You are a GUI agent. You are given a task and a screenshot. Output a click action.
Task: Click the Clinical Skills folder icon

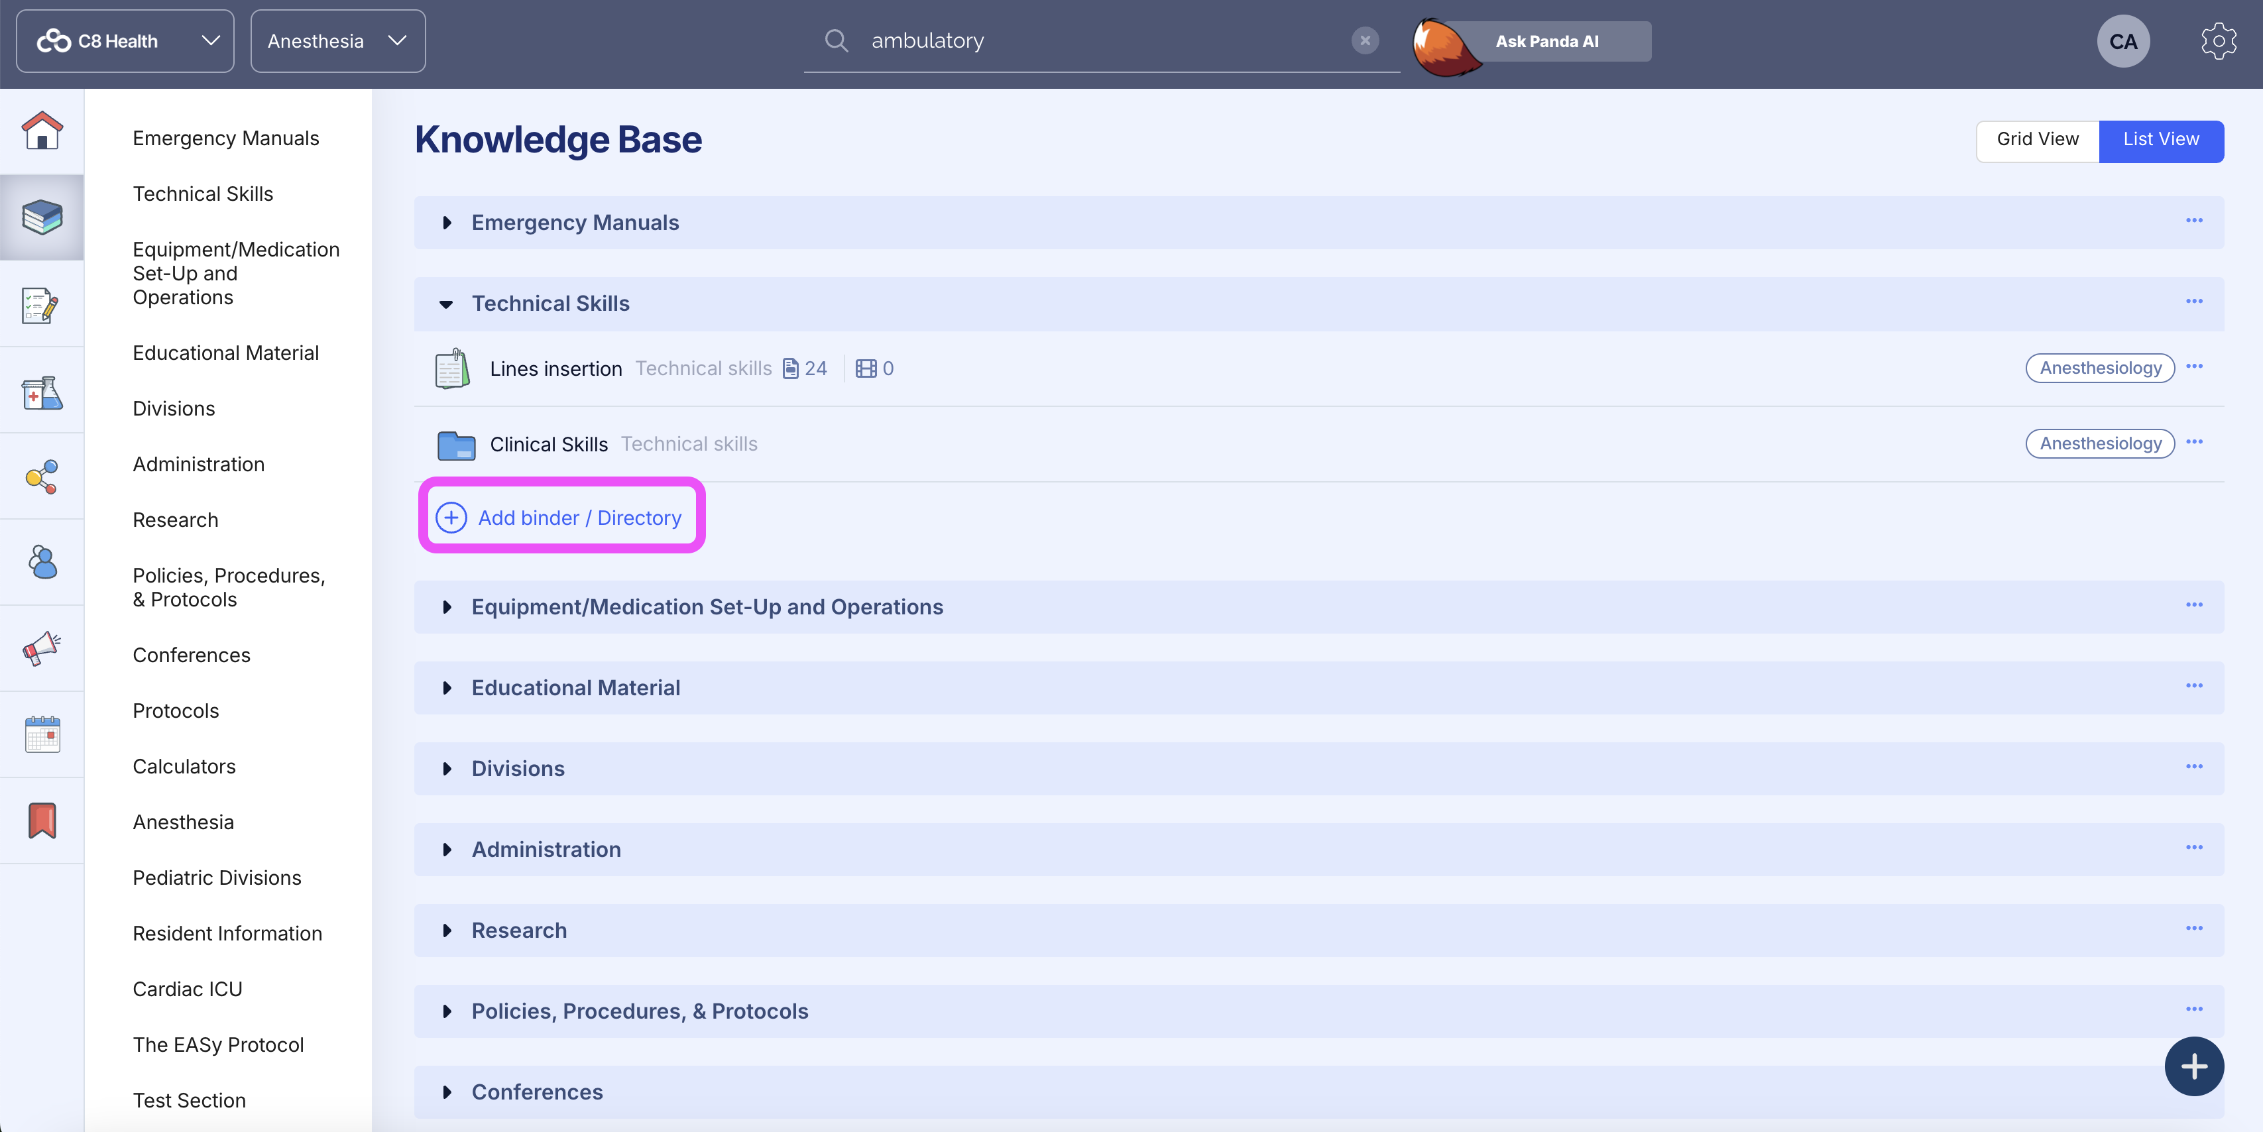(x=456, y=445)
